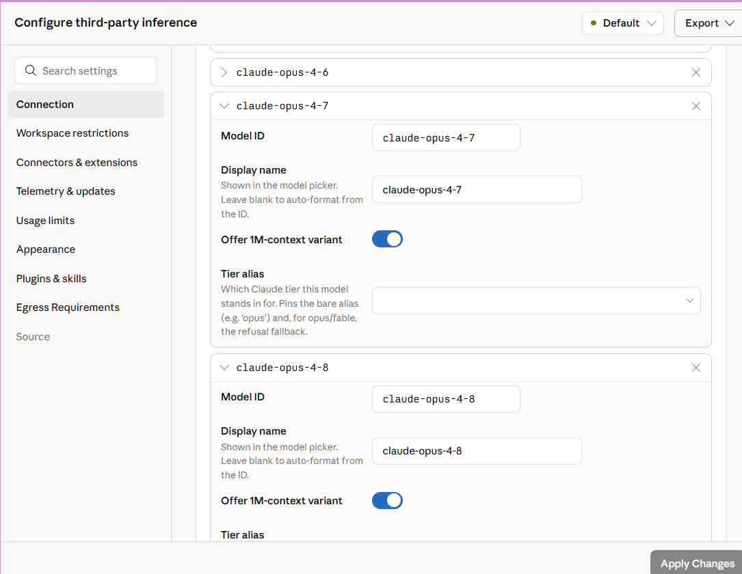742x574 pixels.
Task: Collapse the claude-opus-4-8 section
Action: coord(224,368)
